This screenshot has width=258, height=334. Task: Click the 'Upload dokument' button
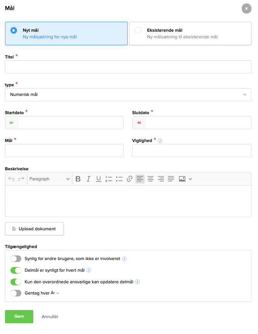click(x=34, y=229)
